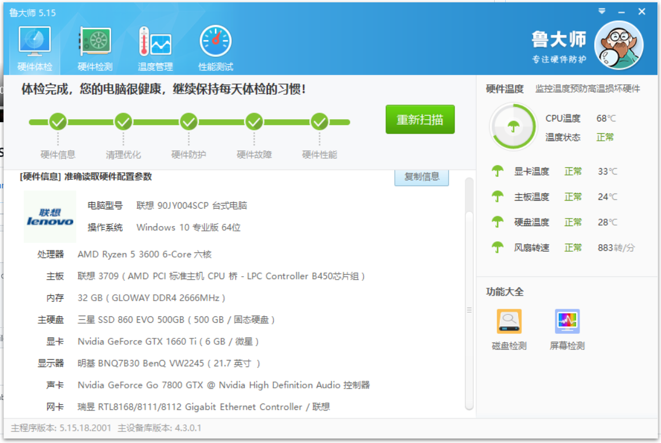Minimize the 鲁大师 window
The width and height of the screenshot is (661, 443).
point(621,12)
